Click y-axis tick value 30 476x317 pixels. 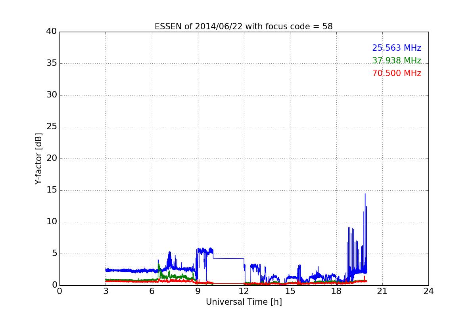coord(52,95)
